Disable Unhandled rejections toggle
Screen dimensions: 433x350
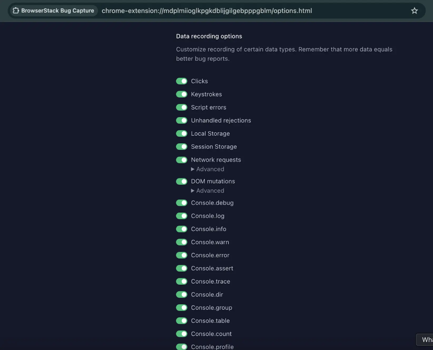181,121
